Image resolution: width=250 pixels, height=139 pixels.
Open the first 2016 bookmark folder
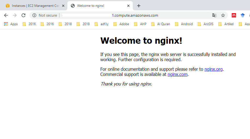(29, 24)
